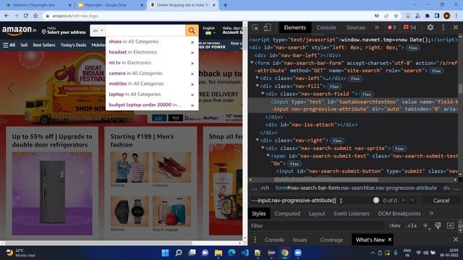This screenshot has width=463, height=260.
Task: Clear the DevTools search field with X
Action: tap(376, 200)
